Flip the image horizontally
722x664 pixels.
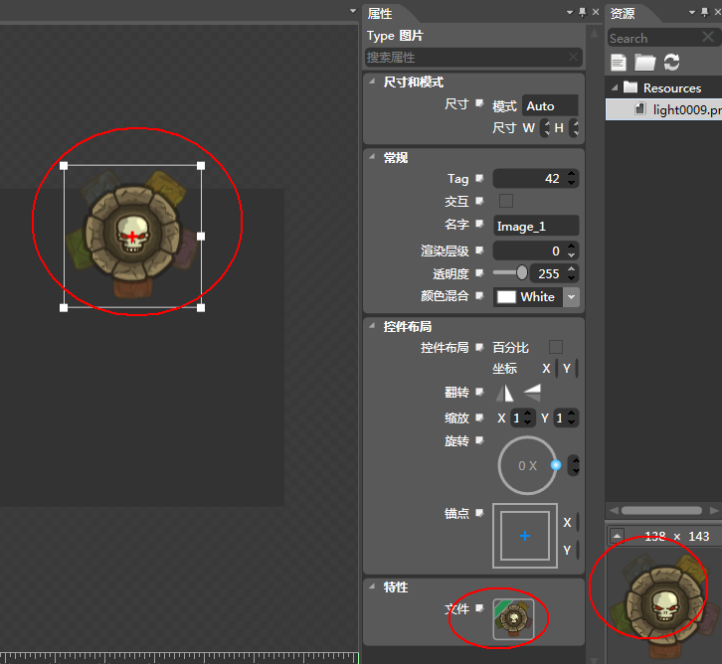505,394
